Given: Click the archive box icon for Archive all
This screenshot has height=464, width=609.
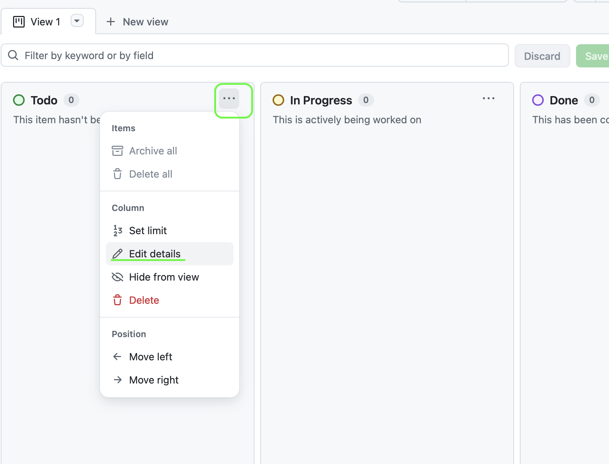Looking at the screenshot, I should [x=117, y=151].
